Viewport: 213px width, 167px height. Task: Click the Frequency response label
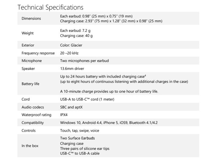click(38, 53)
